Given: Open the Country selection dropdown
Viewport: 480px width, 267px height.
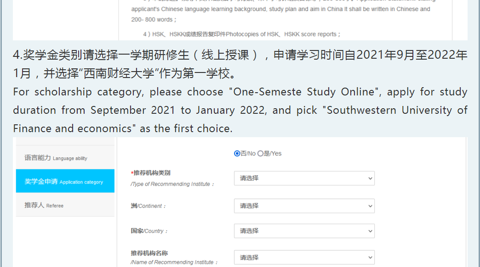Looking at the screenshot, I should tap(304, 231).
